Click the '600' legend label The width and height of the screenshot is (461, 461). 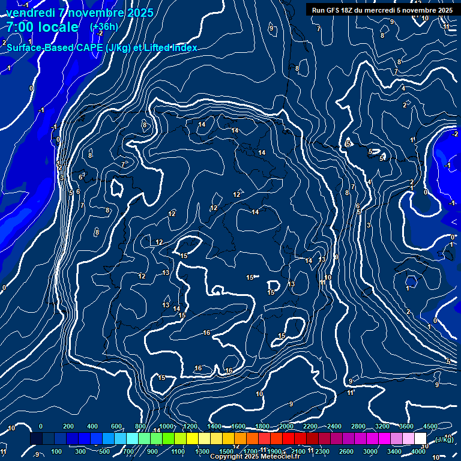(116, 426)
